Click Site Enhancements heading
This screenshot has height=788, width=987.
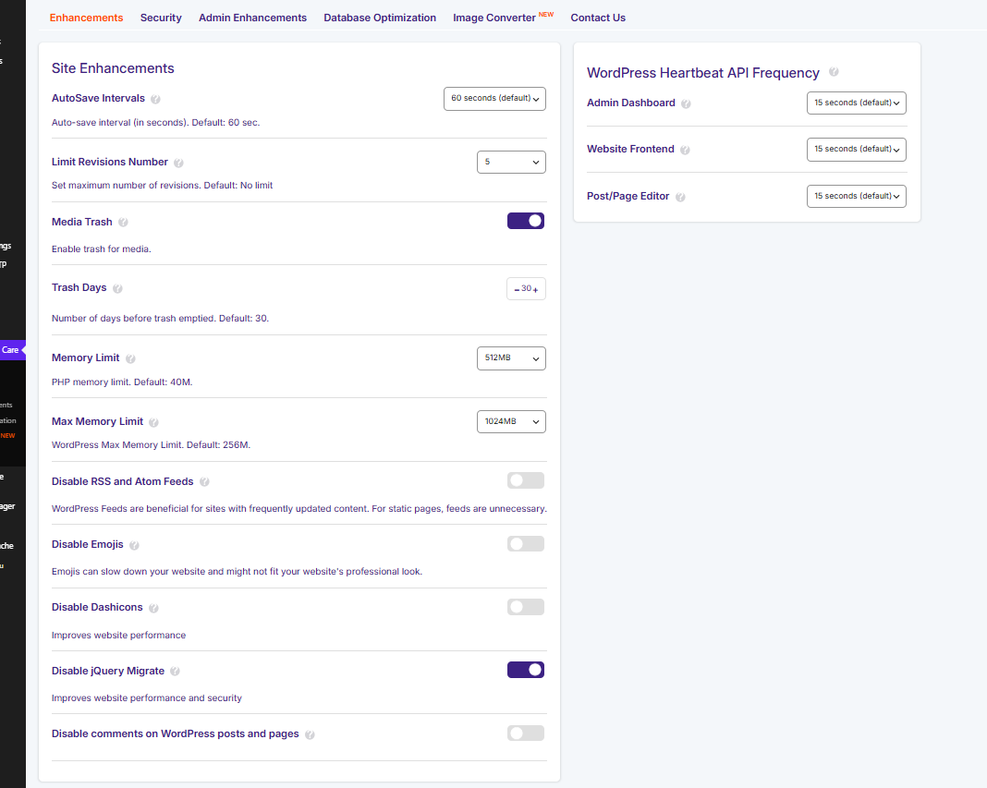113,68
